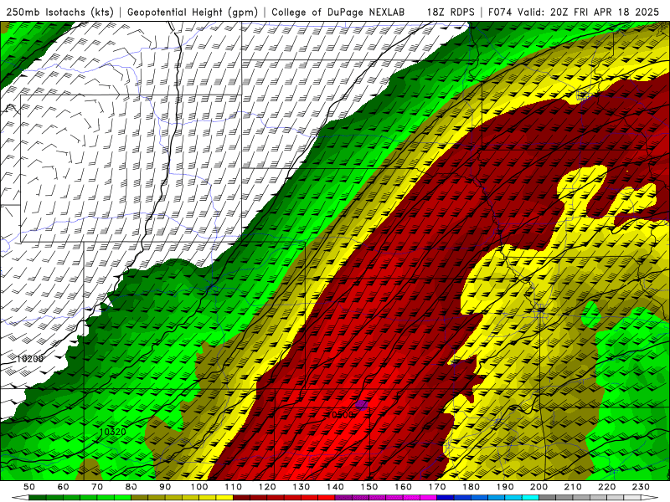Click the 210 value on the color scale
670x502 pixels.
pos(573,487)
